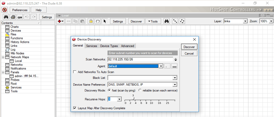Expand the Black List dropdown
Screen dimensions: 274x117
[175, 78]
